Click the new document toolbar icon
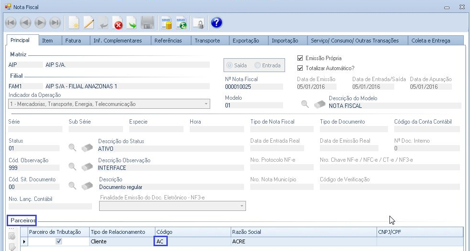Viewport: 470px width, 251px height. tap(73, 22)
